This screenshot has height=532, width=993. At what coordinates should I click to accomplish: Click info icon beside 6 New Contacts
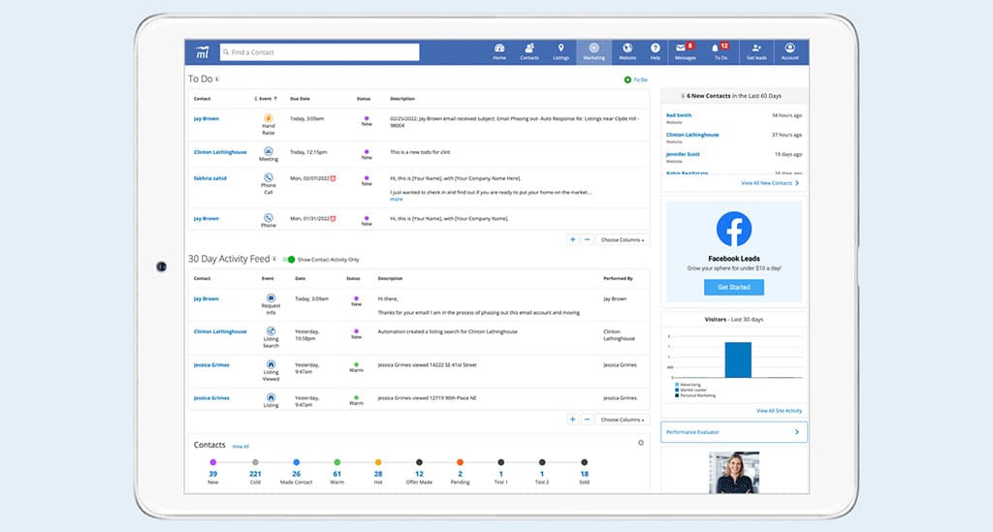683,96
